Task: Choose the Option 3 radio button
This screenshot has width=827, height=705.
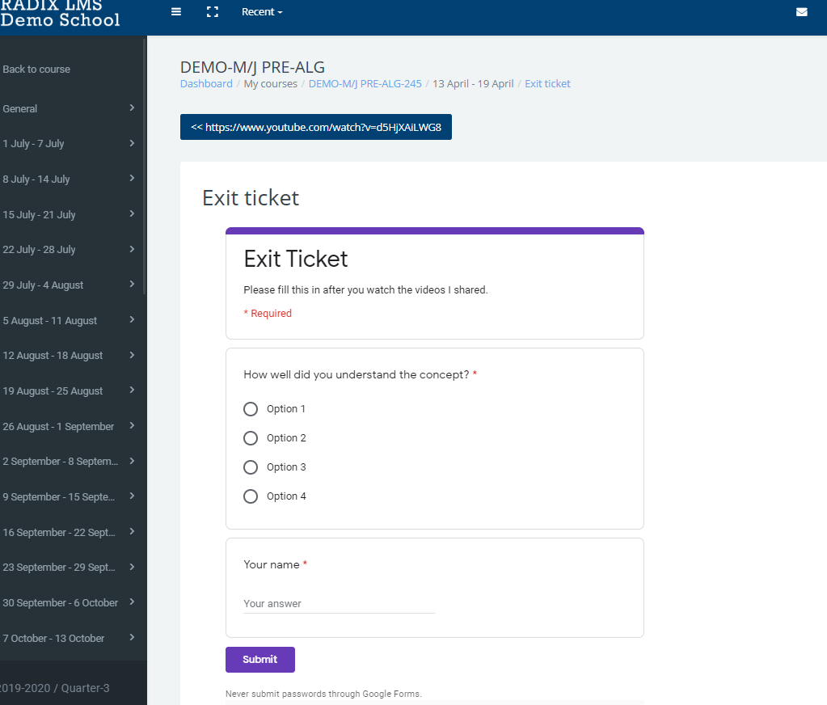Action: click(251, 467)
